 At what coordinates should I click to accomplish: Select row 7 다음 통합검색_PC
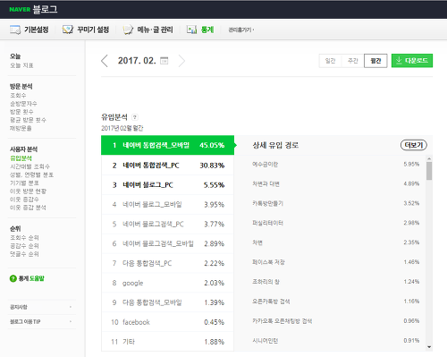tap(167, 263)
